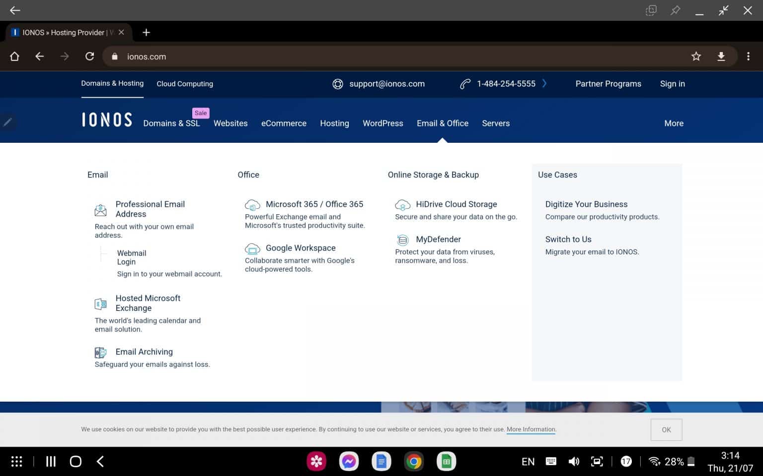
Task: Click the Google Workspace laptop icon
Action: (252, 248)
